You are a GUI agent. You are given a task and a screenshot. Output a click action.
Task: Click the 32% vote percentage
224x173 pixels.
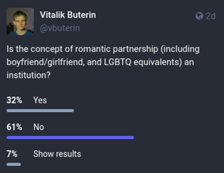[x=14, y=100]
